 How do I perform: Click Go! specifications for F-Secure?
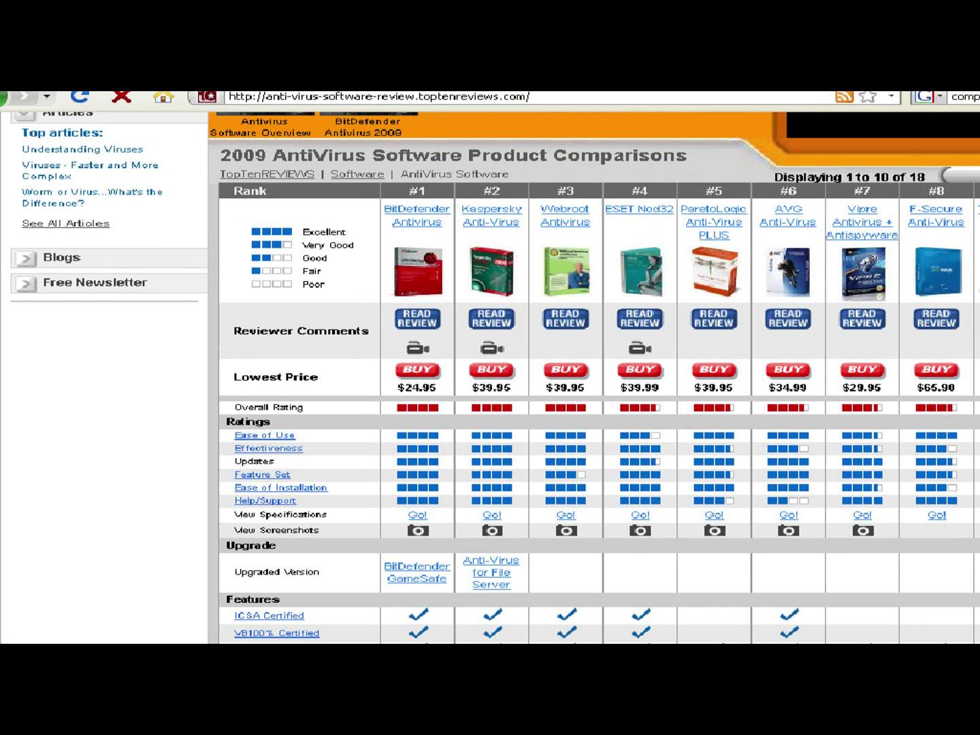tap(936, 515)
